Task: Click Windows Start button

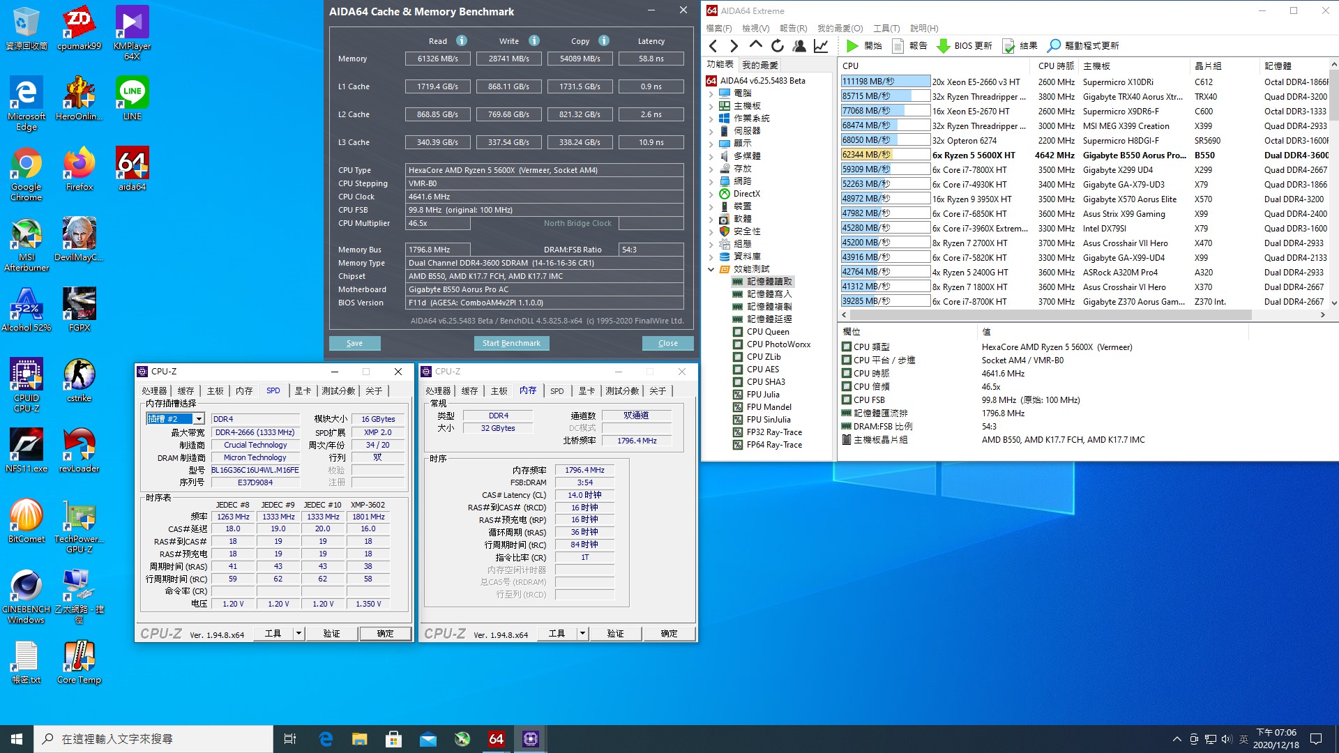Action: point(17,739)
